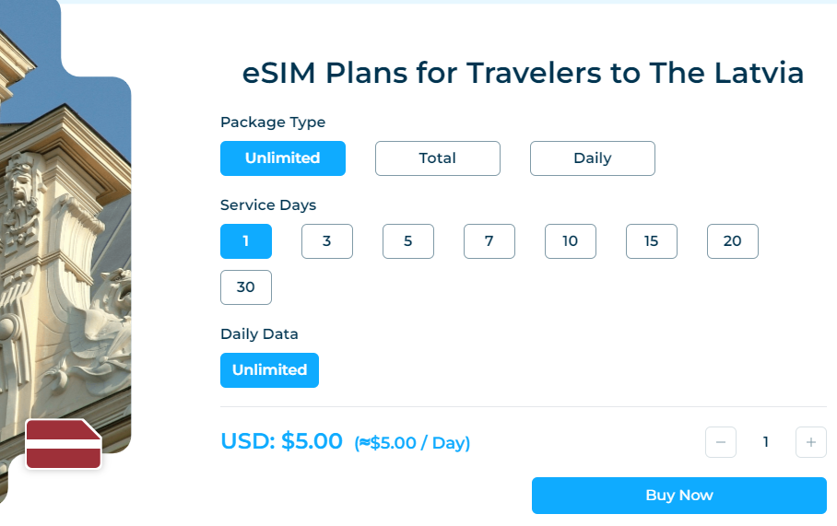Click the plus quantity stepper icon
Viewport: 837px width, 526px height.
810,442
